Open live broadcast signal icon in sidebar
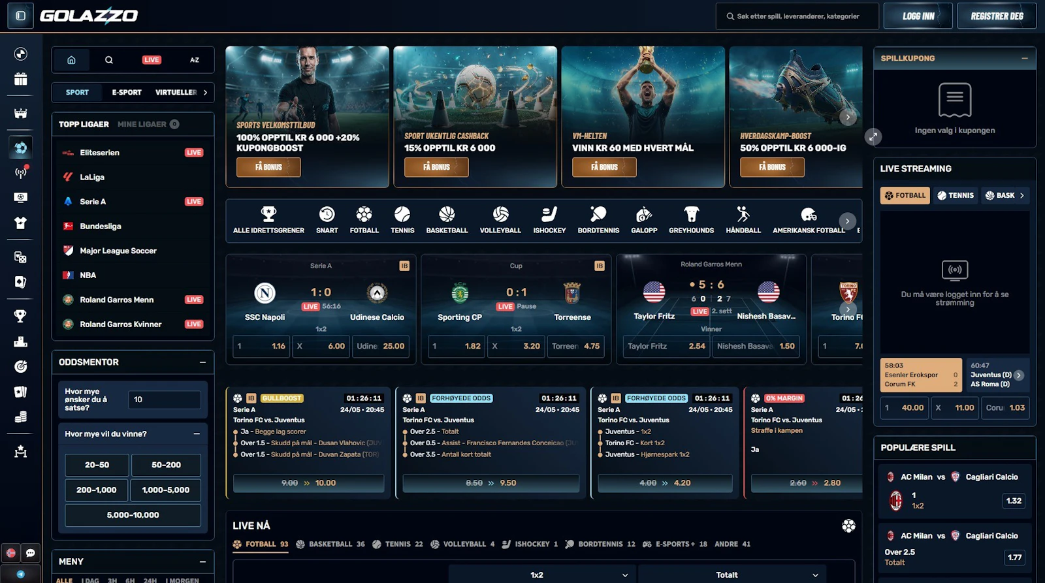 pyautogui.click(x=21, y=172)
